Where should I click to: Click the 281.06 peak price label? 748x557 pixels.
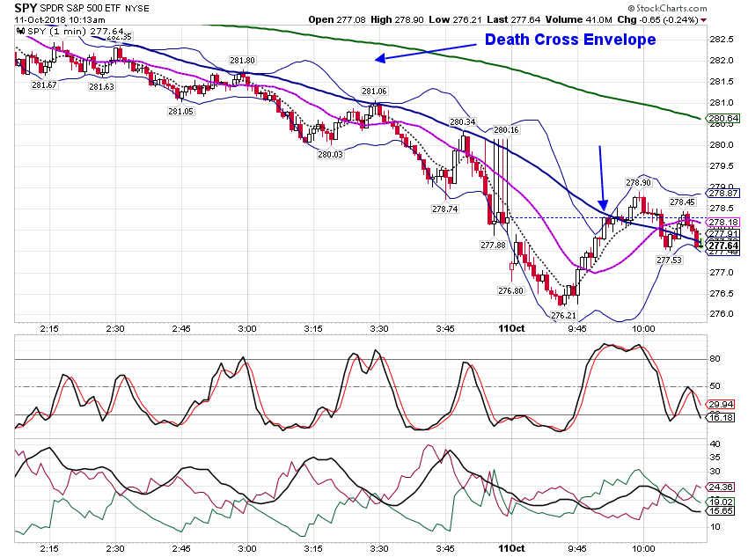point(375,92)
